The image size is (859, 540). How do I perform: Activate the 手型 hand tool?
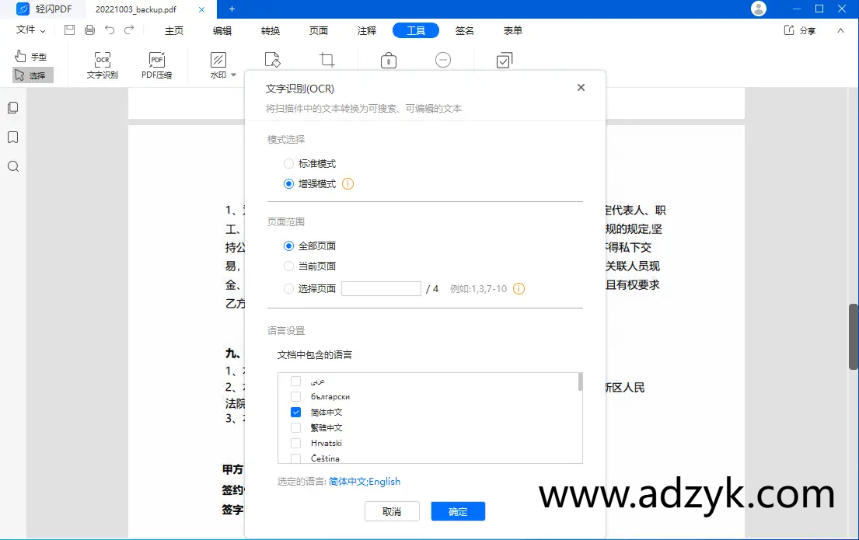pyautogui.click(x=33, y=55)
